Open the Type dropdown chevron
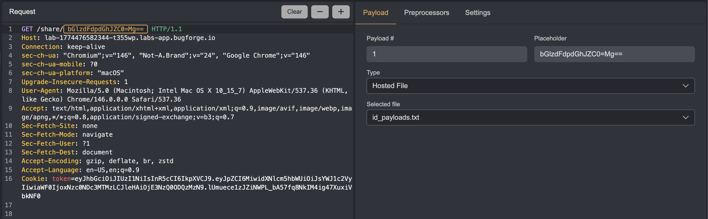Viewport: 708px width, 219px height. (x=685, y=86)
